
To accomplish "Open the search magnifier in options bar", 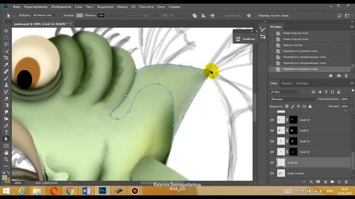I will tap(339, 15).
